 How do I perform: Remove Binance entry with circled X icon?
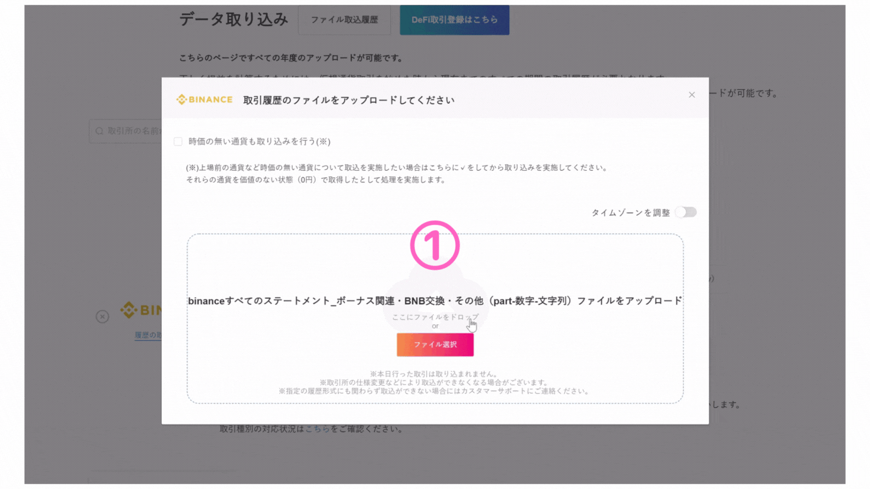102,316
